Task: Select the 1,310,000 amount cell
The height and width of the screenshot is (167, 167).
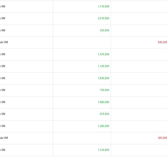Action: [104, 150]
